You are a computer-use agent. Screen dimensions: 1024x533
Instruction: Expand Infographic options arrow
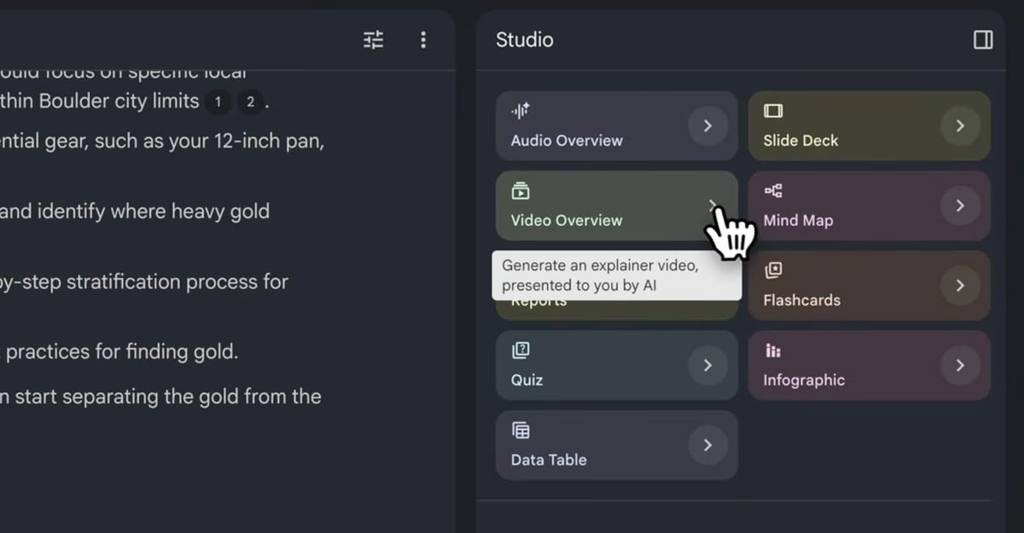[x=960, y=365]
